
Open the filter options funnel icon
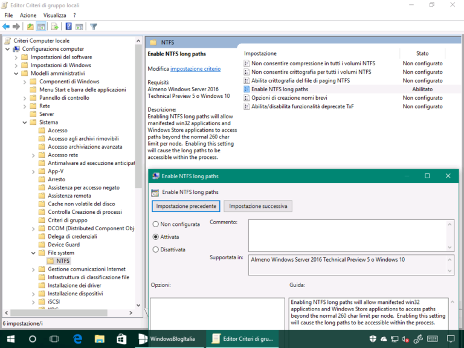click(94, 27)
